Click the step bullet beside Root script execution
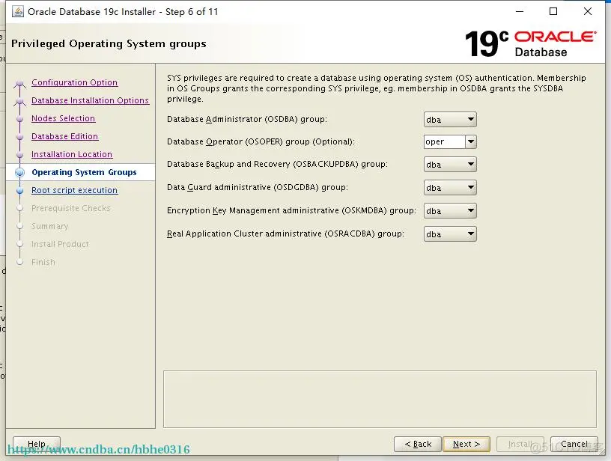 point(20,190)
